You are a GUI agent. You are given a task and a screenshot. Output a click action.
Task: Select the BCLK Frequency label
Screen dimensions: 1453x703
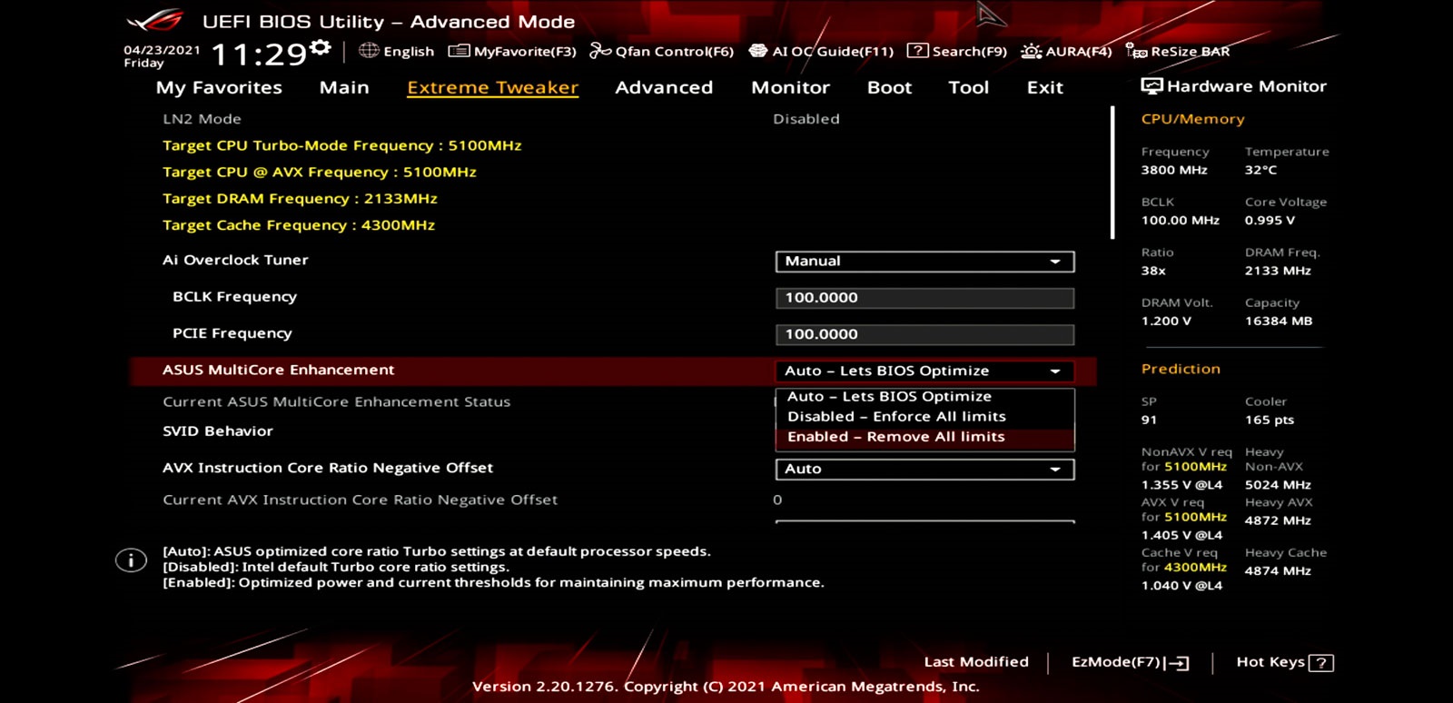coord(234,297)
